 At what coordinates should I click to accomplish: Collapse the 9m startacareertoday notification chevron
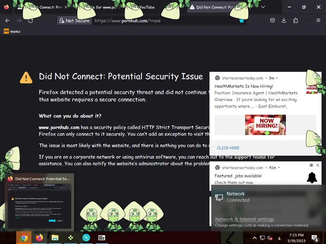point(277,78)
